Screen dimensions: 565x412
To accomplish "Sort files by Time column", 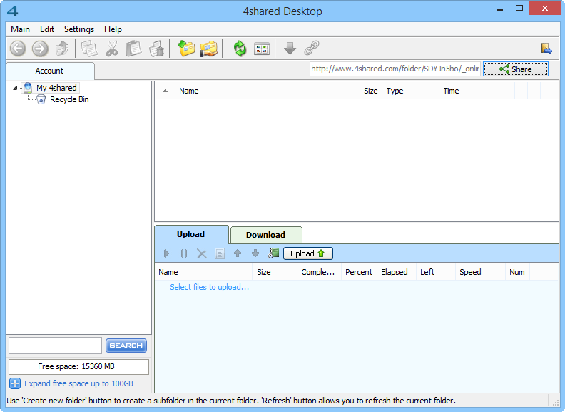I will click(464, 91).
